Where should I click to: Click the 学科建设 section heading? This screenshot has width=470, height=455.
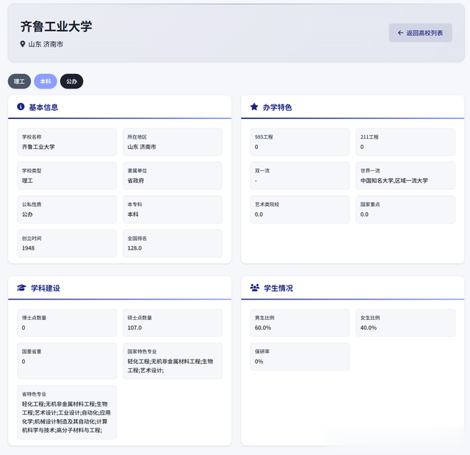[x=46, y=288]
